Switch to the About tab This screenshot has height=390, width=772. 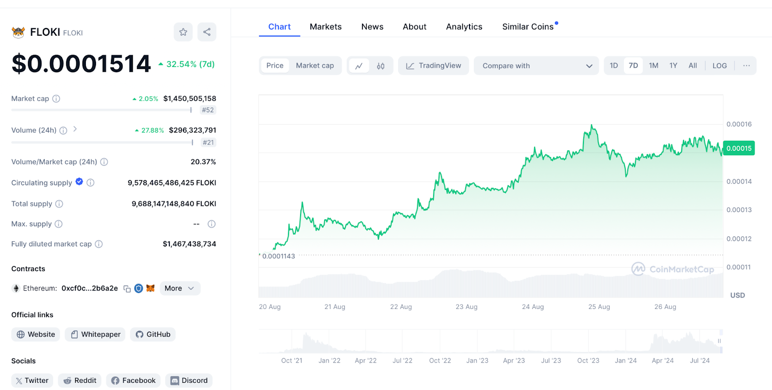(414, 27)
